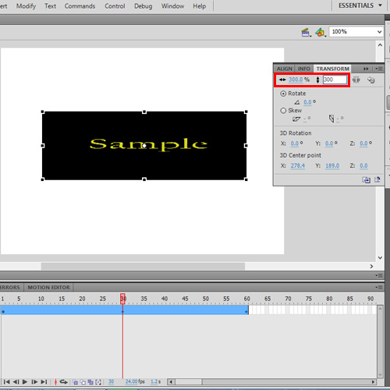Click the Remove Transform icon
390x390 pixels.
(x=378, y=179)
